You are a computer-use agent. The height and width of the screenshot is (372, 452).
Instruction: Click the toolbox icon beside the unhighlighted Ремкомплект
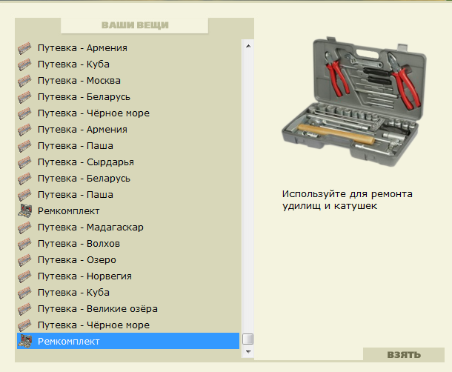(x=24, y=210)
